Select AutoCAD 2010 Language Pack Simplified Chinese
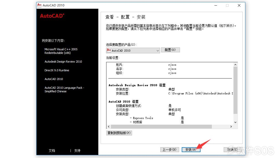This screenshot has height=158, width=278. coord(64,90)
